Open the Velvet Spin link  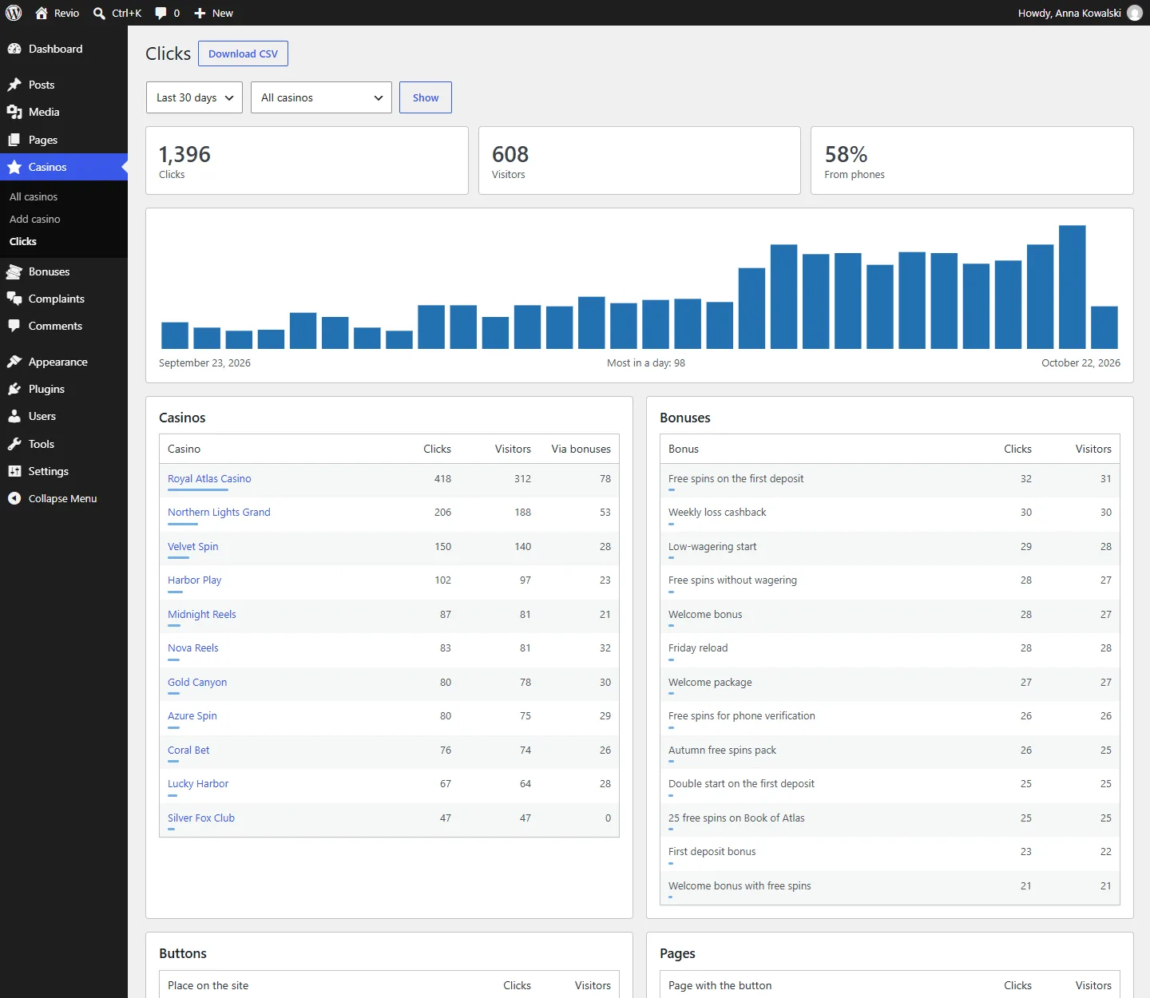(x=192, y=546)
